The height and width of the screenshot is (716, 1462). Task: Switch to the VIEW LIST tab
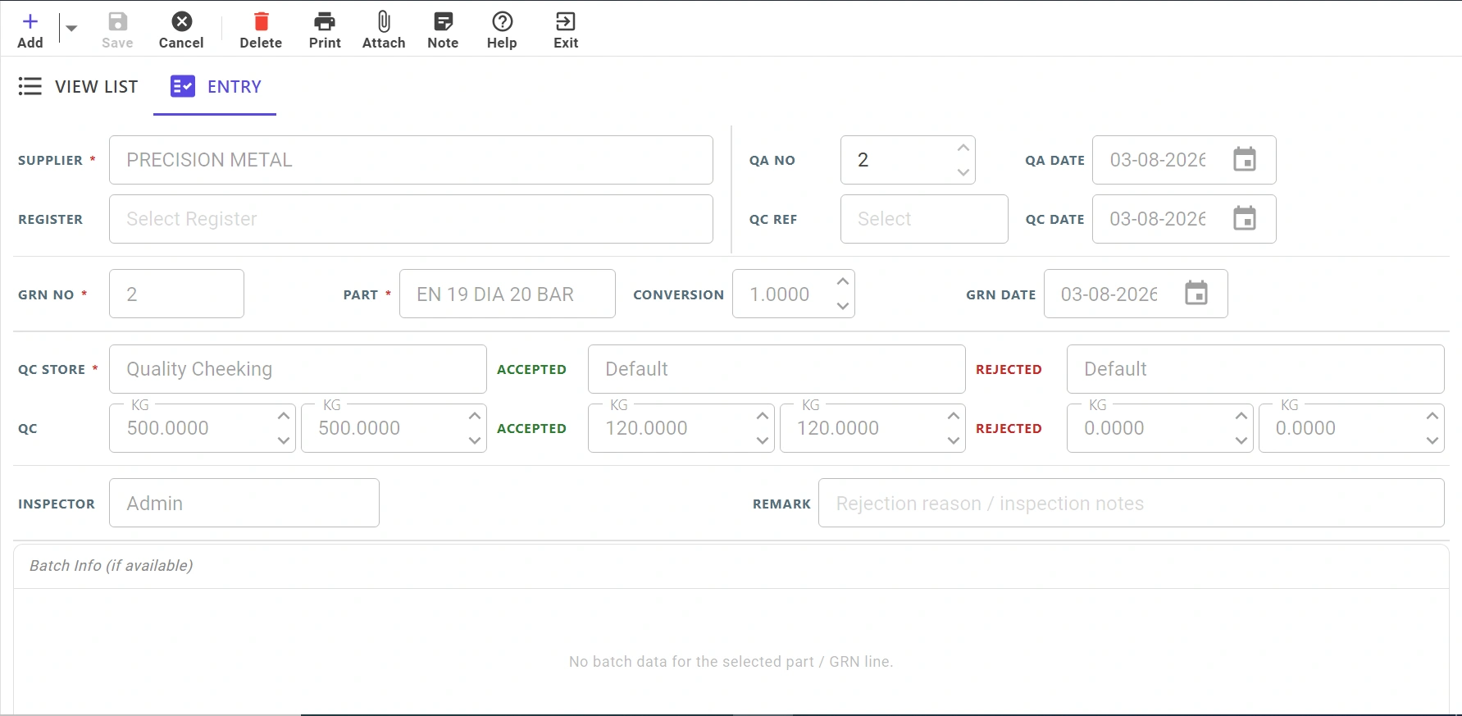click(x=78, y=86)
